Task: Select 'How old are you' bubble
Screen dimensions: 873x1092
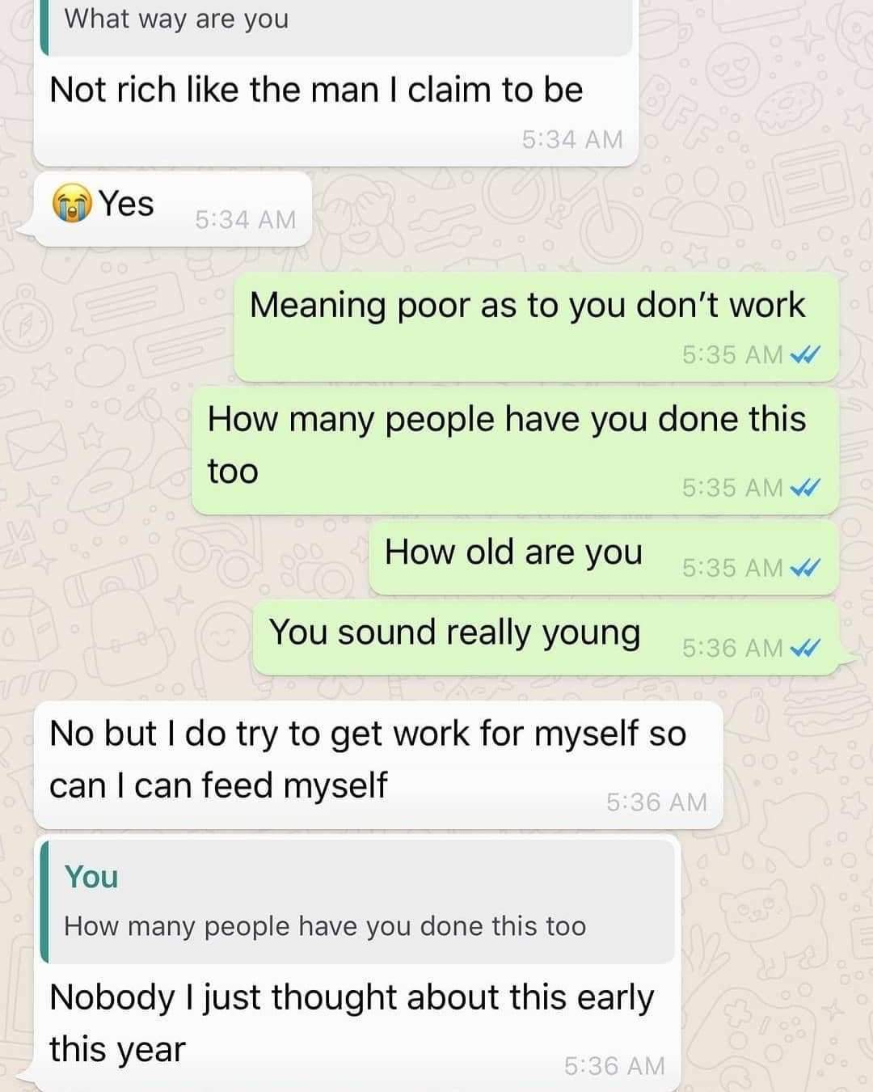Action: 603,557
